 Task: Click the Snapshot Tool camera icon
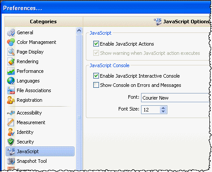pyautogui.click(x=11, y=161)
